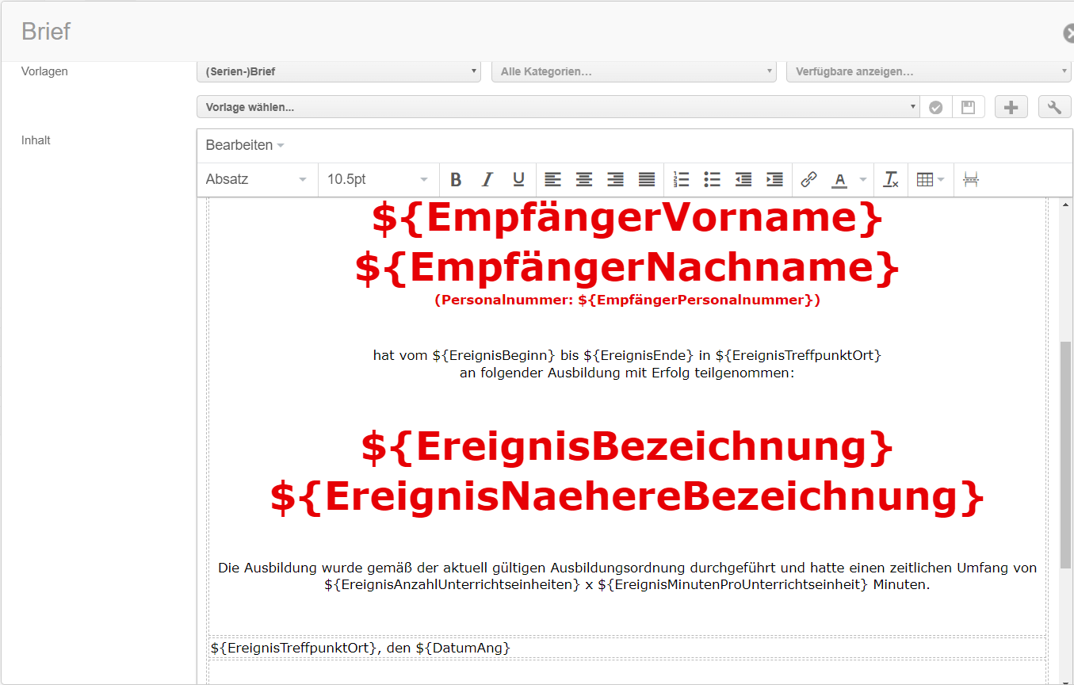Click the ${EreignisNaehereBezeichnung} placeholder heading

(627, 497)
